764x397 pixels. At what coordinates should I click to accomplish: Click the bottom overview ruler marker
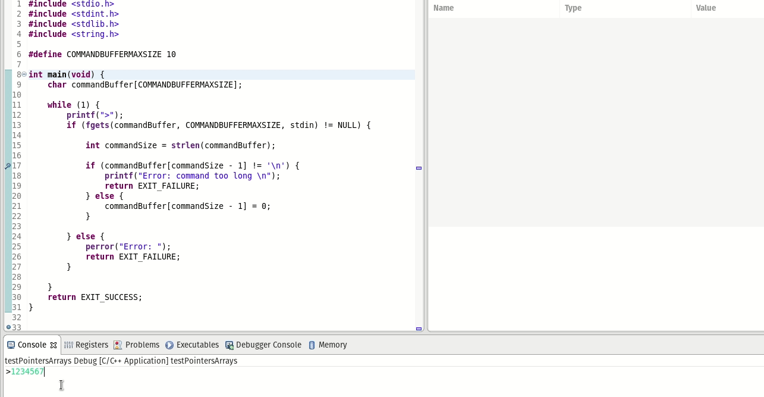[x=419, y=329]
